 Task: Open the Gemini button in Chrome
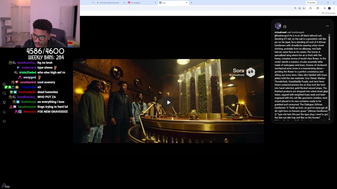tap(311, 3)
